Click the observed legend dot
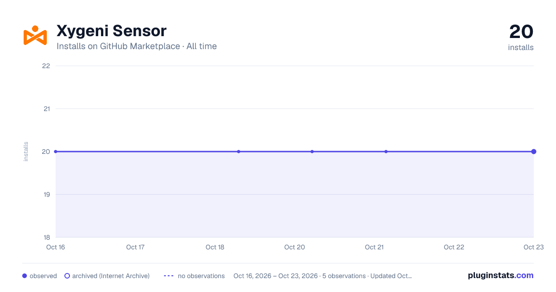The height and width of the screenshot is (292, 556). [x=25, y=276]
